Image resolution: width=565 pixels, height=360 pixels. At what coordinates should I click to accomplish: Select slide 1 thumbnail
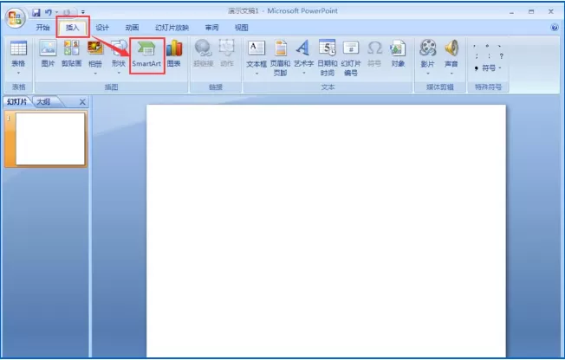(x=50, y=139)
